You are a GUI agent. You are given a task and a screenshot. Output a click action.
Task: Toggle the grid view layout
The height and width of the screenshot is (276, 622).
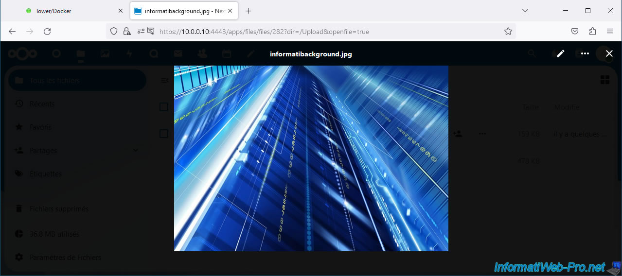pos(604,80)
